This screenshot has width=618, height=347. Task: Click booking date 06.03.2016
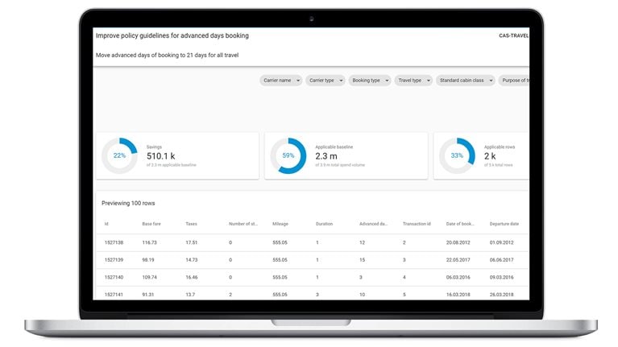[458, 277]
